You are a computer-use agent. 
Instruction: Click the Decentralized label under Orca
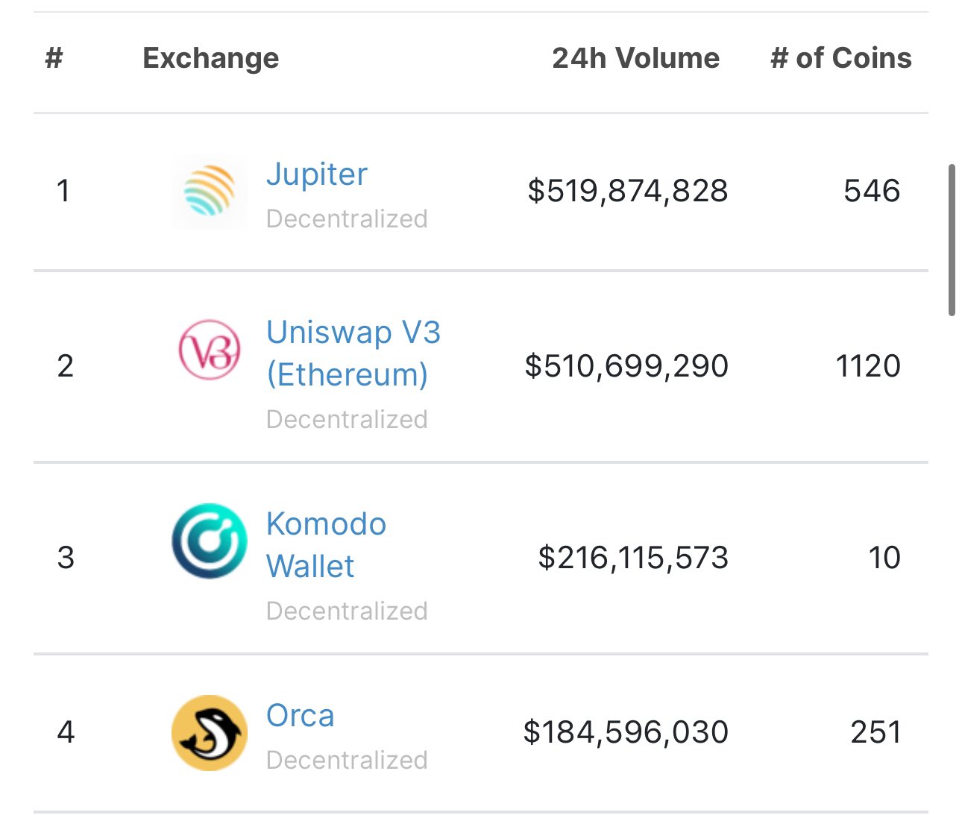347,761
